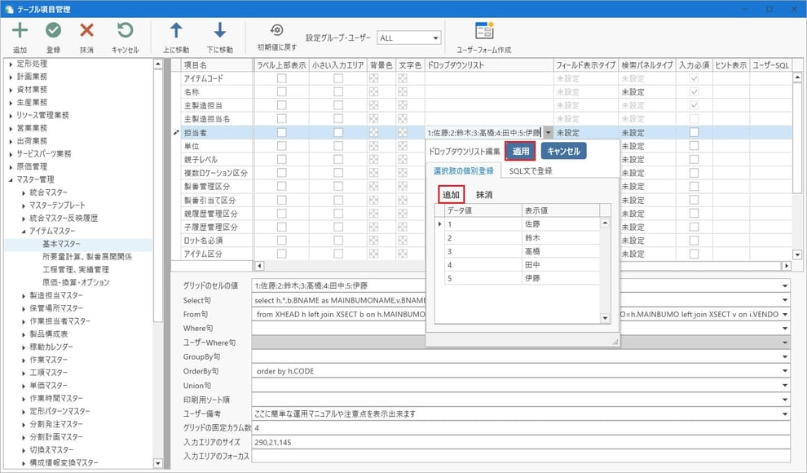Switch to the SQL文で登録 tab

coord(530,170)
